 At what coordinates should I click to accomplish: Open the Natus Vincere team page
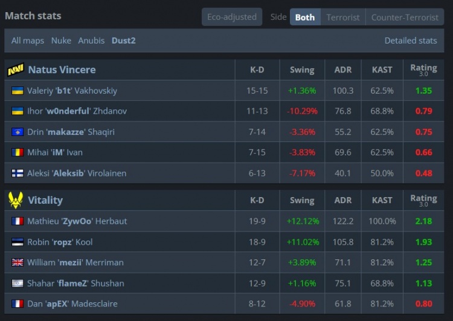[62, 70]
